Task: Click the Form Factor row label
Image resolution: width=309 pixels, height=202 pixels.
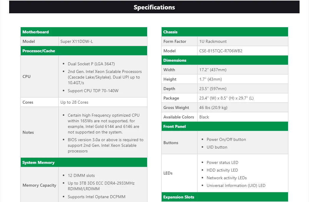Action: coord(175,41)
